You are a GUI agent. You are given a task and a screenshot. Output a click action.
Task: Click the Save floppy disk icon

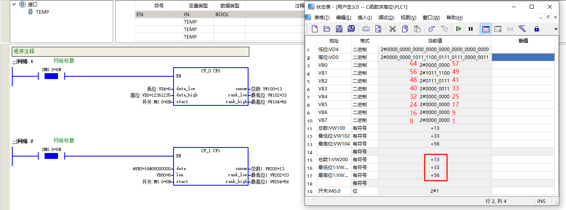point(339,29)
